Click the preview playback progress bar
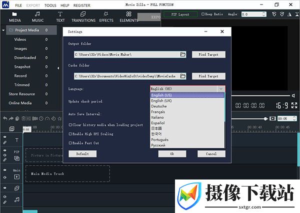300x213 pixels. (260, 95)
